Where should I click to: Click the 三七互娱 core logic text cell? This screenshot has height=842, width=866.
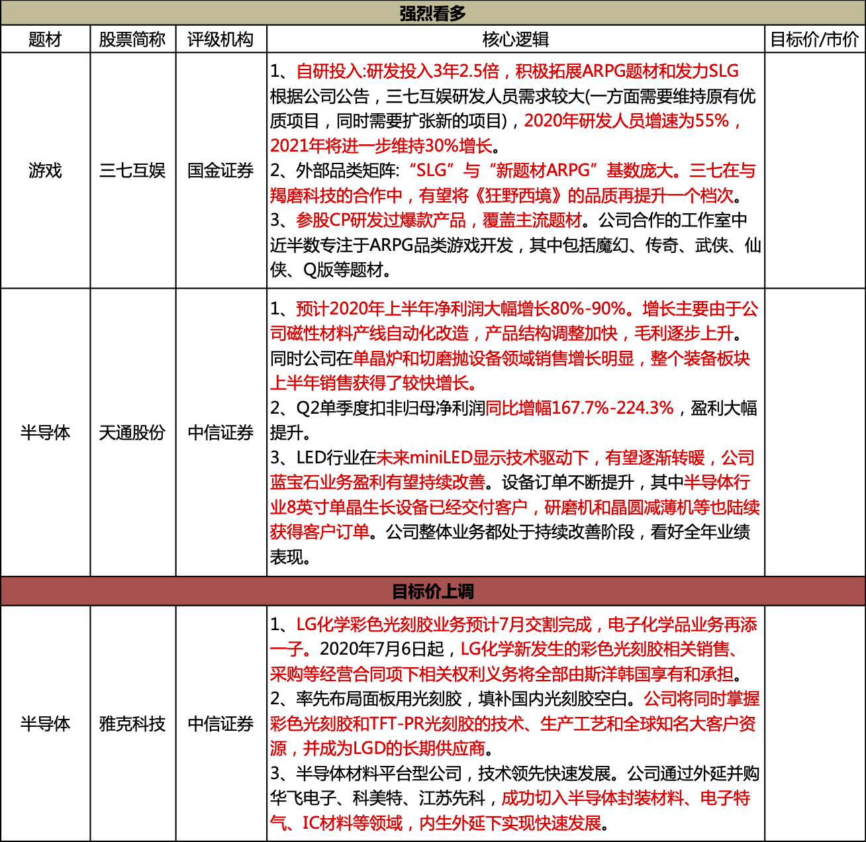516,171
